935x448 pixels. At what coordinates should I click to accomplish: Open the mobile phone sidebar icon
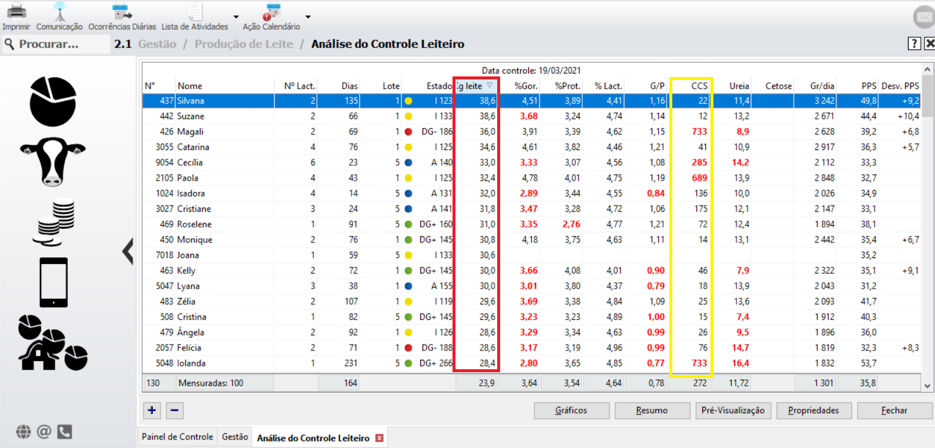click(53, 282)
